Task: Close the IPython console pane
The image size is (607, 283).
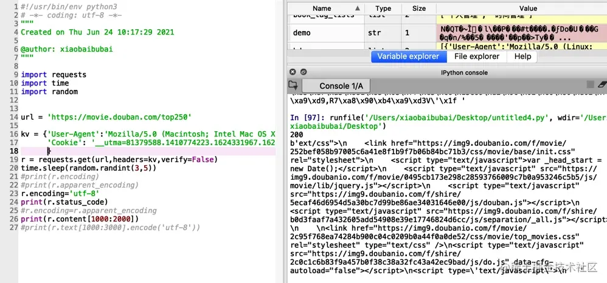Action: [293, 72]
